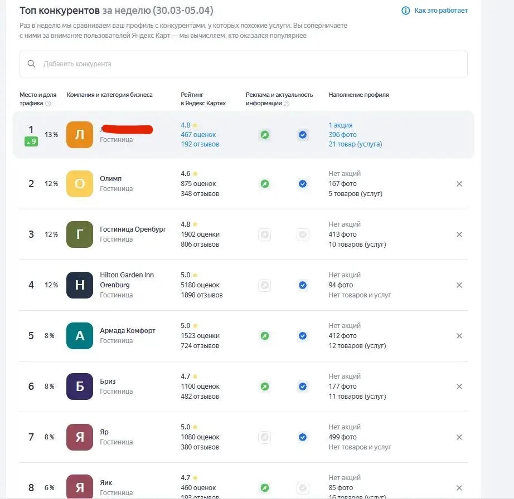Remove Hilton Garden Inn Orenburg from list
The height and width of the screenshot is (499, 514).
pyautogui.click(x=459, y=285)
